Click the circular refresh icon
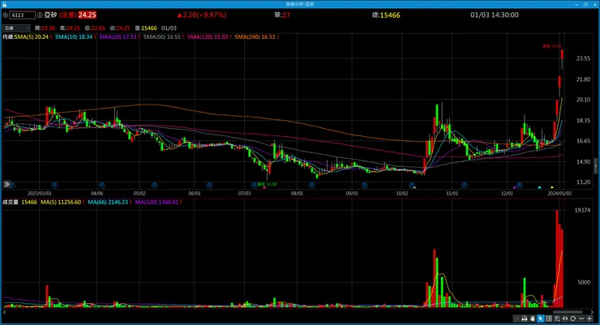The image size is (600, 325). coord(572,319)
